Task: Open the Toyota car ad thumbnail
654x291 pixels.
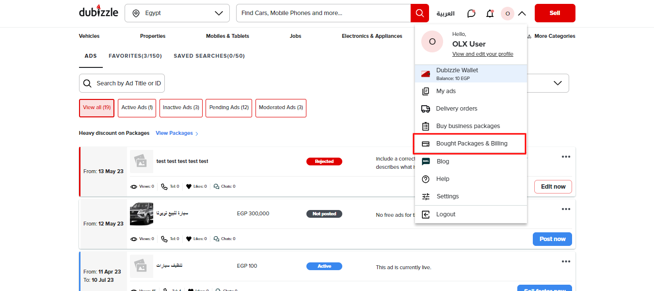Action: [142, 214]
